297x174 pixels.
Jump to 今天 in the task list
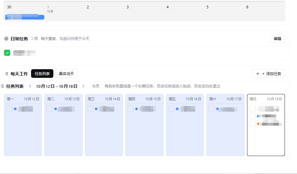click(x=96, y=86)
